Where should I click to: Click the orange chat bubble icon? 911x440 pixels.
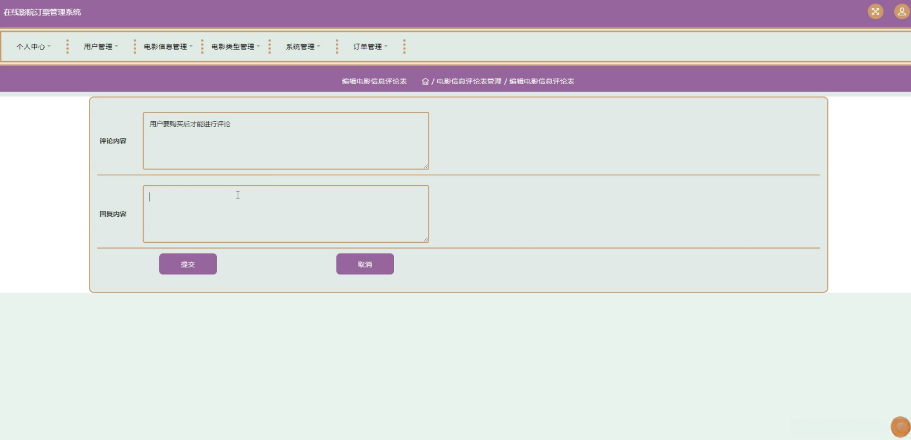900,427
